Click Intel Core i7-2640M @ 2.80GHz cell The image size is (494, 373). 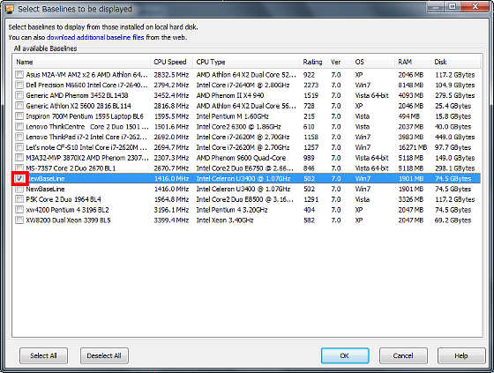(x=243, y=85)
